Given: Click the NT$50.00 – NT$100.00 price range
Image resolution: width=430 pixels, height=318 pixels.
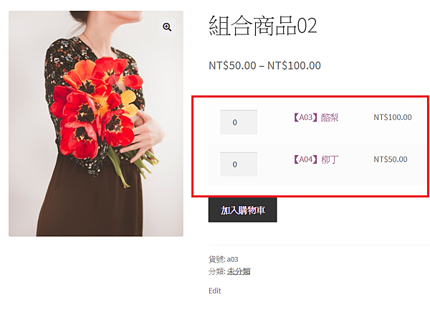Looking at the screenshot, I should pyautogui.click(x=264, y=65).
